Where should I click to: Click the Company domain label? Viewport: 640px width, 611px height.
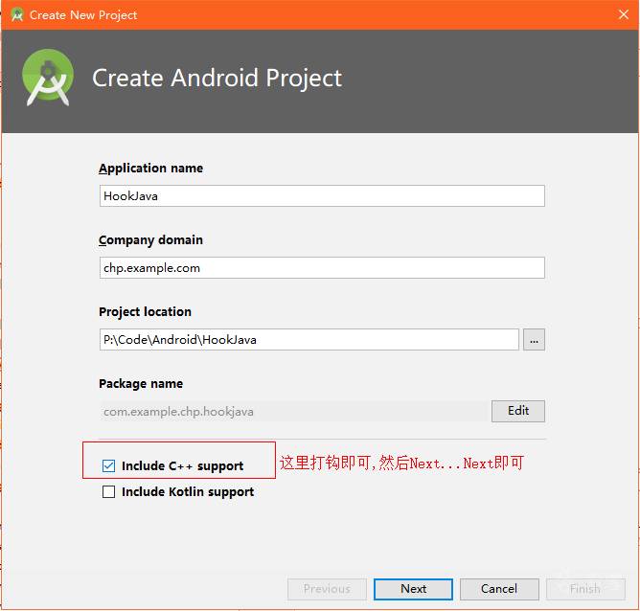pyautogui.click(x=150, y=239)
